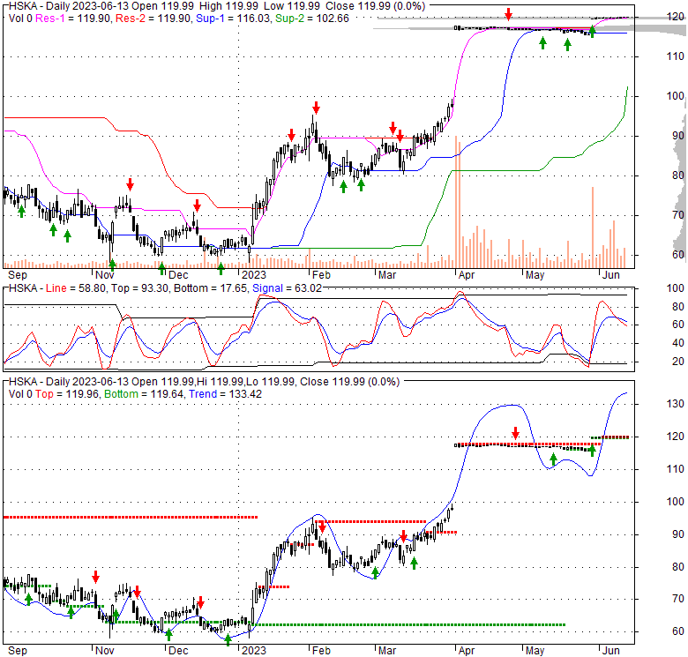Click the Sup-2 = 102.66 legend label
Viewport: 688px width, 657px height.
(x=312, y=19)
